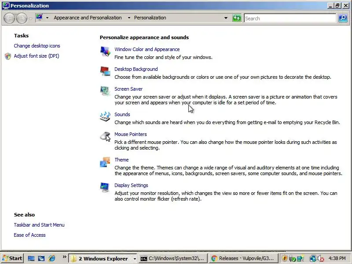Open Window Color and Appearance icon

click(x=105, y=51)
